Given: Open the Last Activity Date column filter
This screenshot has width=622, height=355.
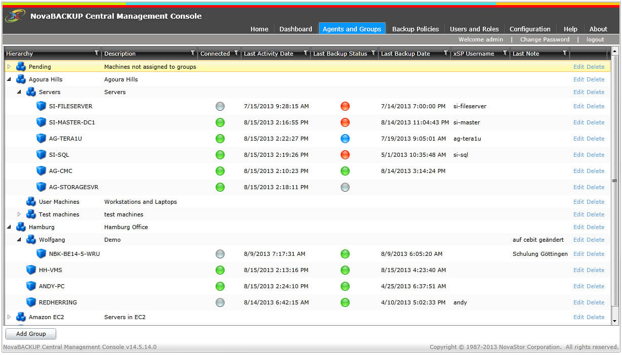Looking at the screenshot, I should tap(306, 53).
